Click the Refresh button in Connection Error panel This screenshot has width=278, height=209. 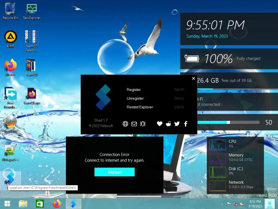point(115,172)
